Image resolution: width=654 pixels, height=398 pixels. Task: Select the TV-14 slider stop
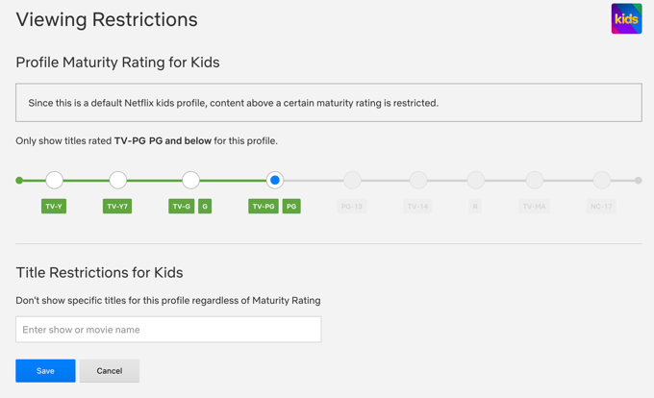point(417,180)
